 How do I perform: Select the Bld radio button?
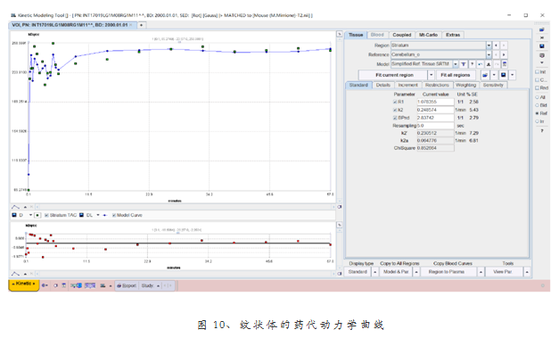pos(538,105)
